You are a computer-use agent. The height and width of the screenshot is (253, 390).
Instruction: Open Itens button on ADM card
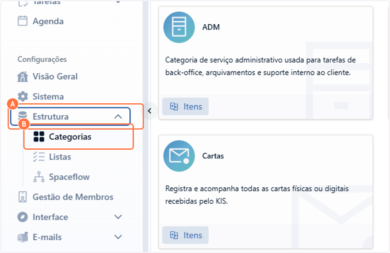click(185, 107)
